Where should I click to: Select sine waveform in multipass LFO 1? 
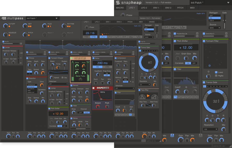tap(103, 37)
